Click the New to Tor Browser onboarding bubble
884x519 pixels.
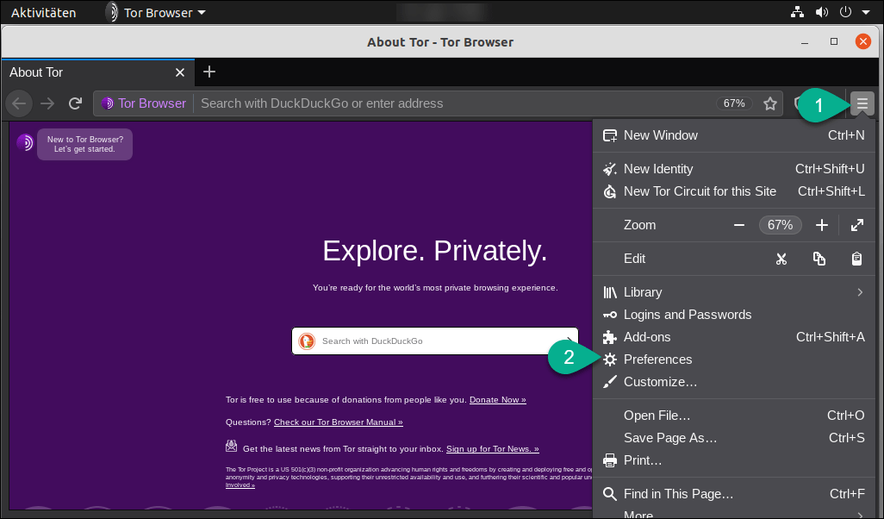click(x=85, y=145)
